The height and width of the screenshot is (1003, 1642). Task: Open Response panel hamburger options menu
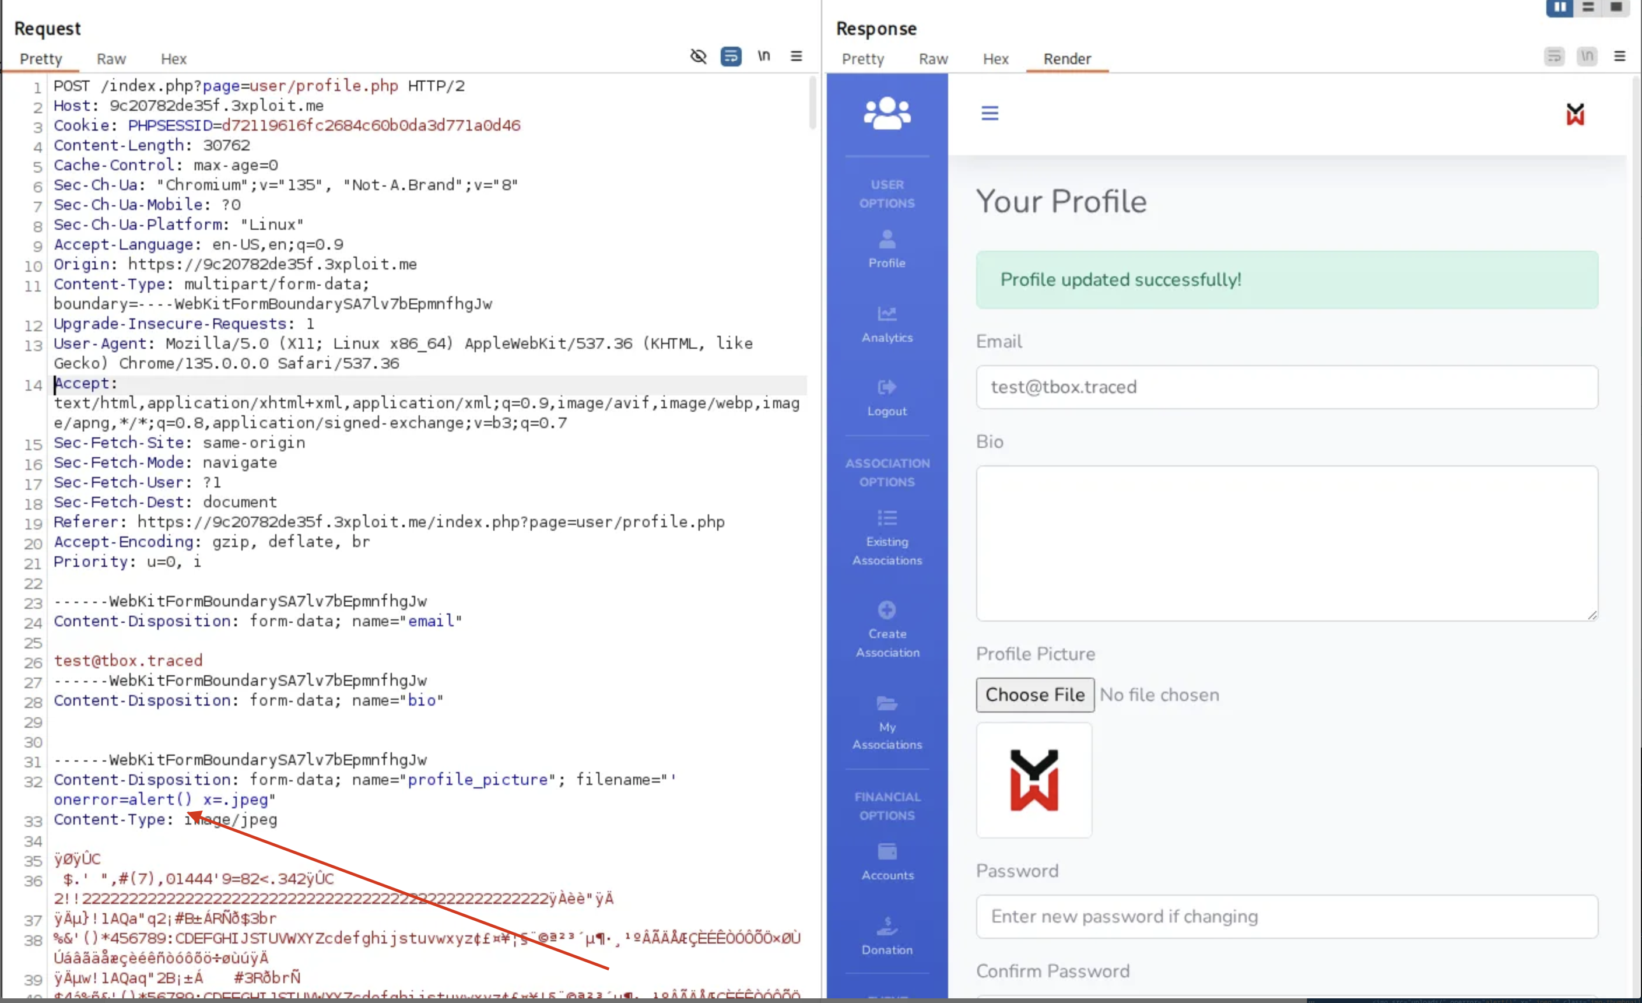(x=1619, y=56)
